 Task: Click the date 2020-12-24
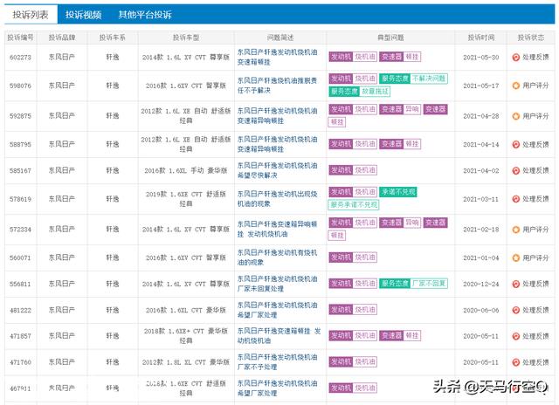(481, 285)
